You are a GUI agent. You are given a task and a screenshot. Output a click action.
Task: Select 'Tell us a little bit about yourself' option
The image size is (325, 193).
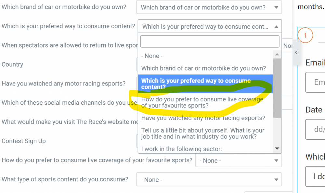coord(205,134)
